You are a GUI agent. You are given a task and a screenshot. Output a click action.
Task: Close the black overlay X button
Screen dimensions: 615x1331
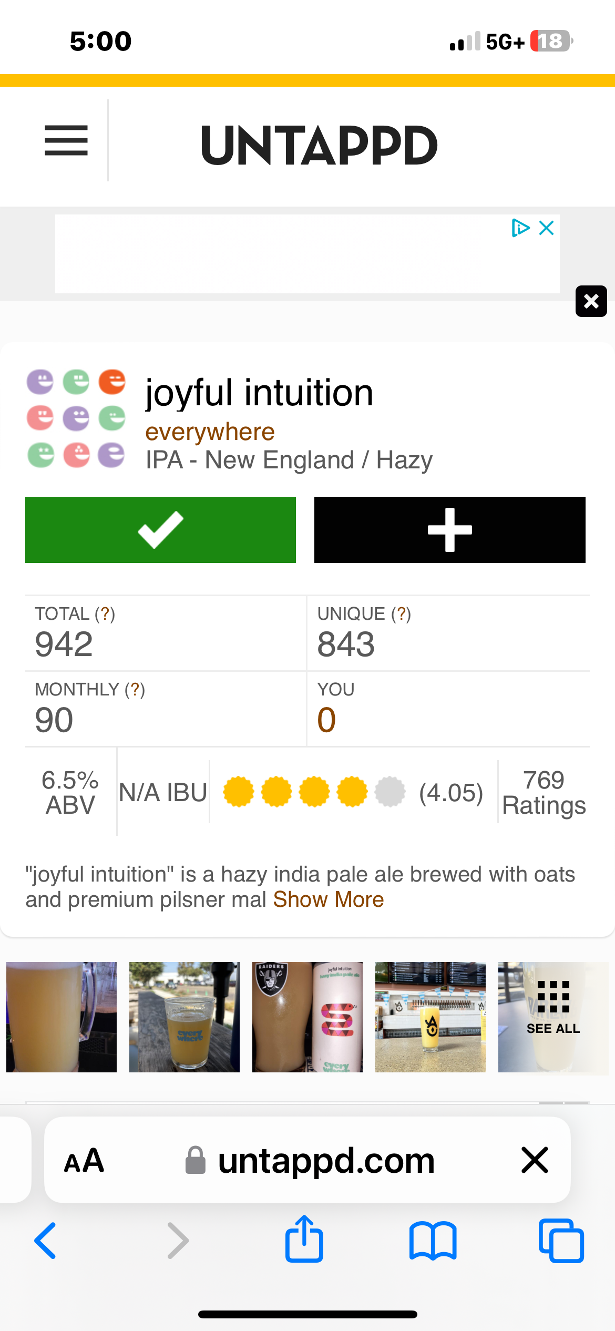tap(591, 301)
